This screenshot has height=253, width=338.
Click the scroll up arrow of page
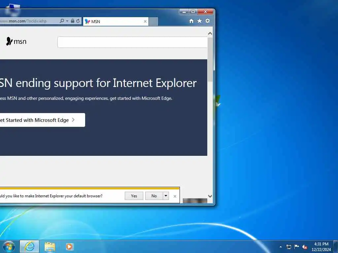(x=210, y=34)
